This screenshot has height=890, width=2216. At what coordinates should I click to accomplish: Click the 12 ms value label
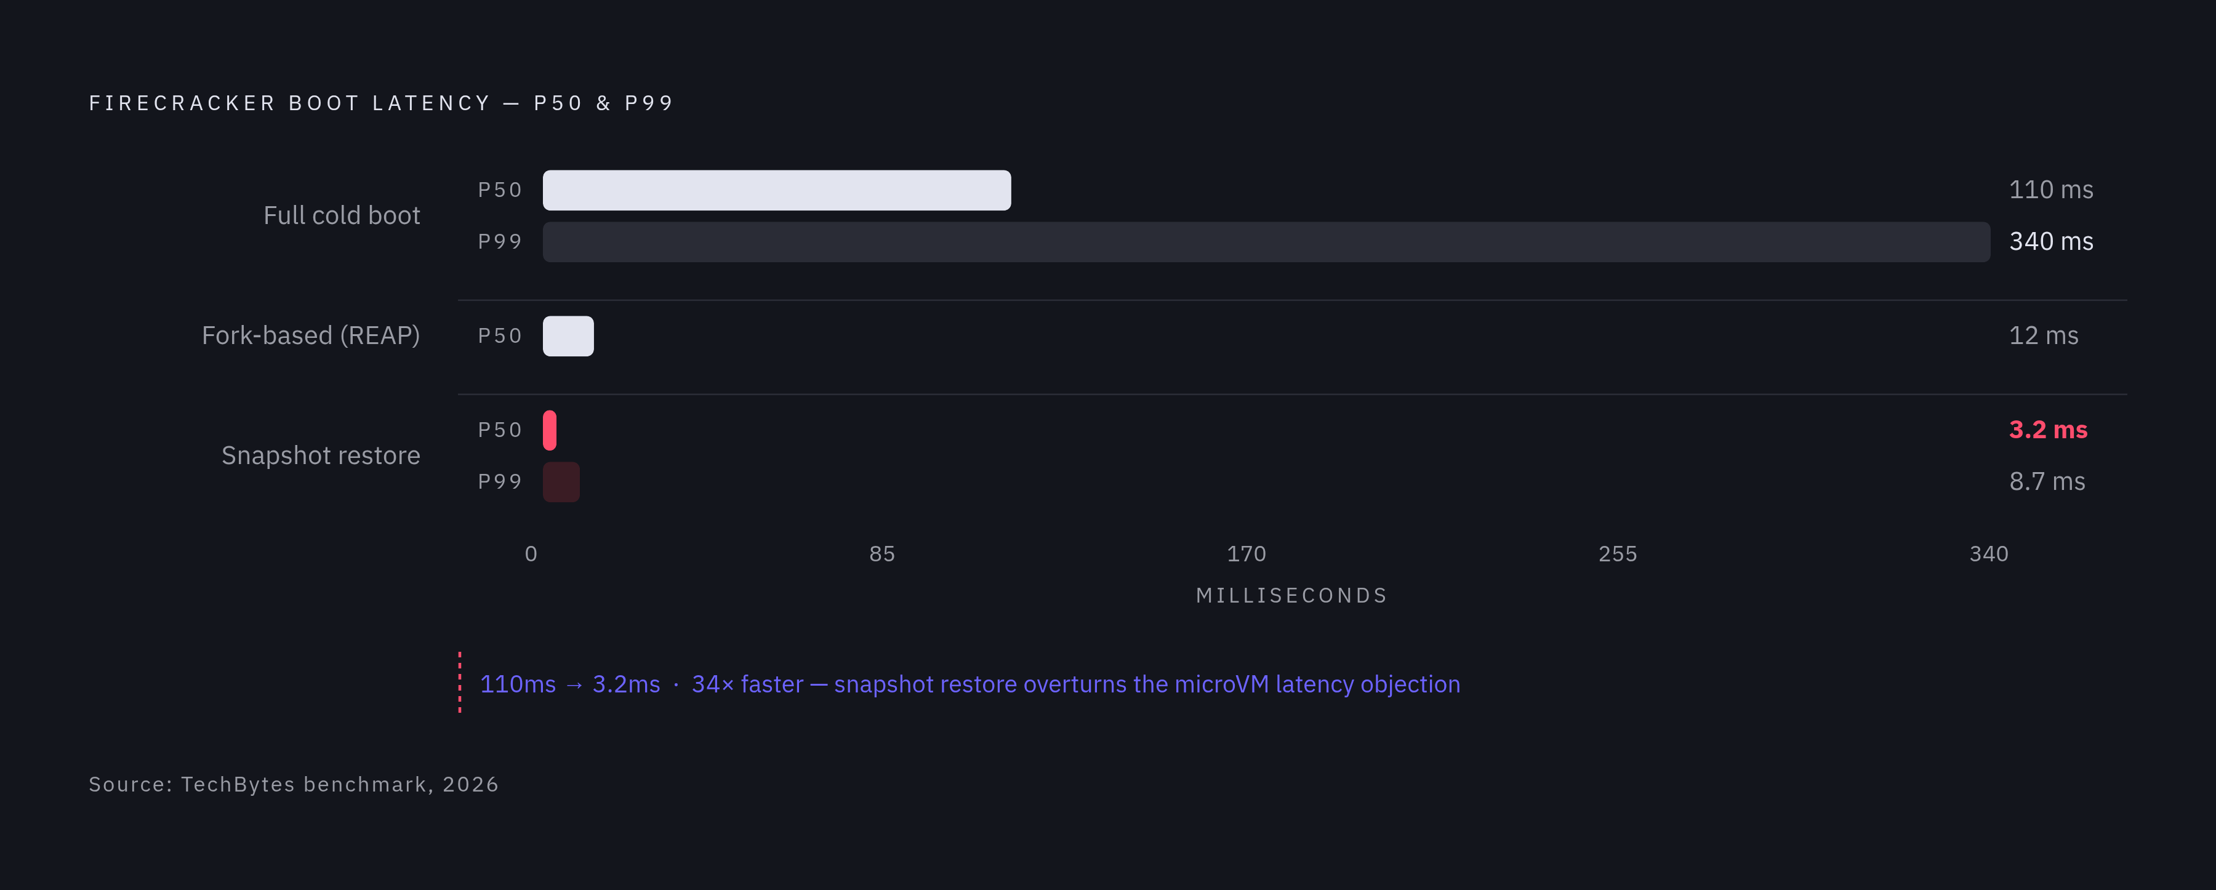coord(2043,336)
